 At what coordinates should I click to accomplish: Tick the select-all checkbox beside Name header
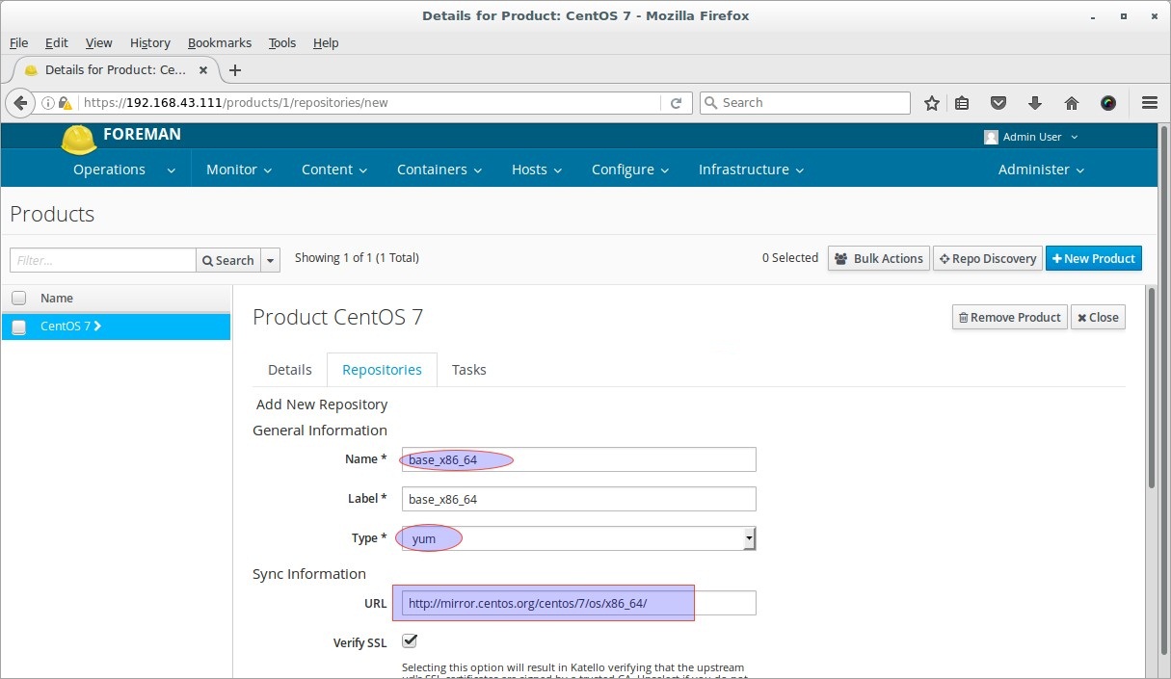[x=18, y=299]
